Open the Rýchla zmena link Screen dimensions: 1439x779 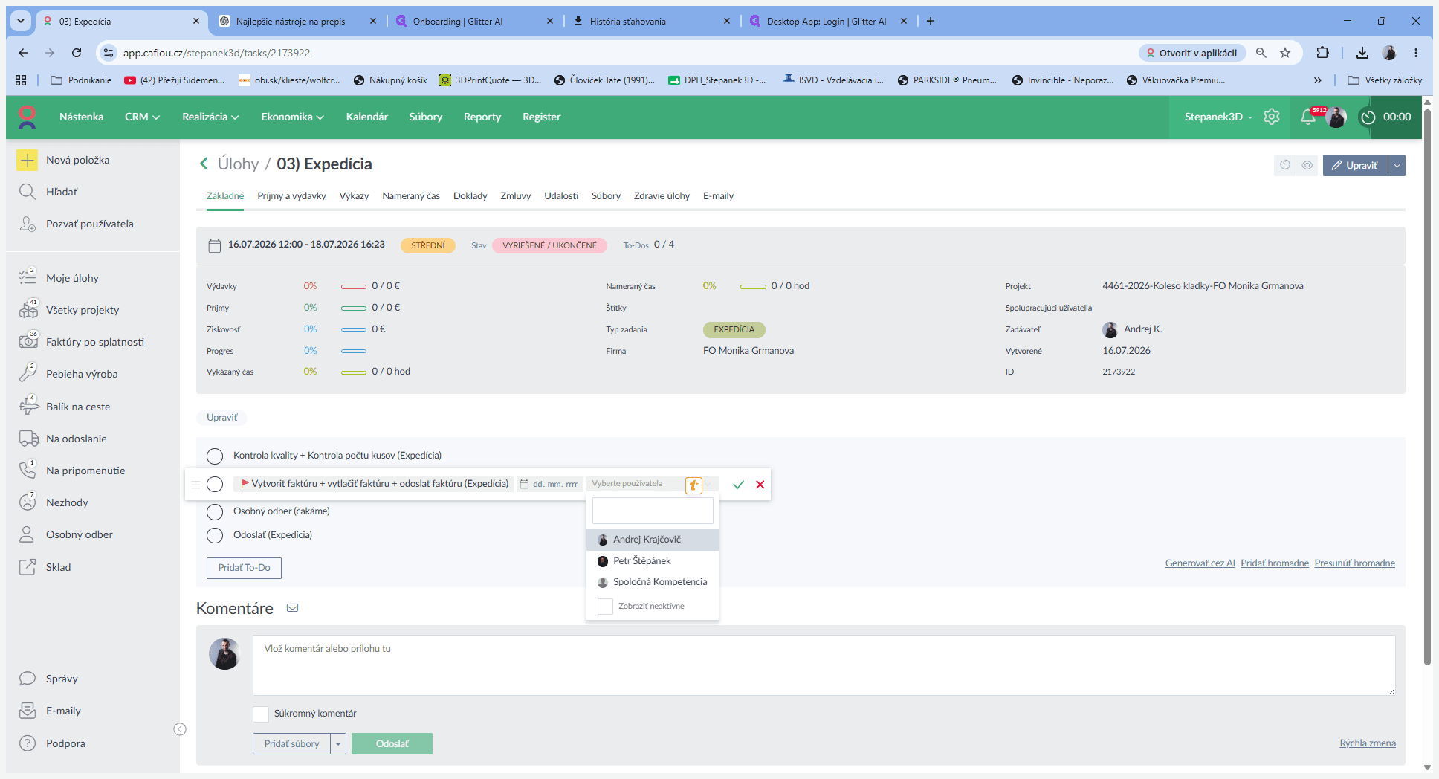click(x=1368, y=743)
